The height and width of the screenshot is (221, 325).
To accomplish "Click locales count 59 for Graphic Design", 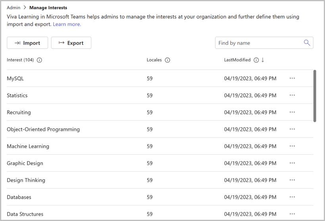I will point(150,163).
